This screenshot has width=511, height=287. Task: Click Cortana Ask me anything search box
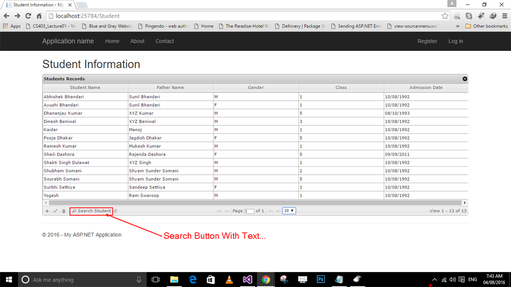click(x=82, y=280)
